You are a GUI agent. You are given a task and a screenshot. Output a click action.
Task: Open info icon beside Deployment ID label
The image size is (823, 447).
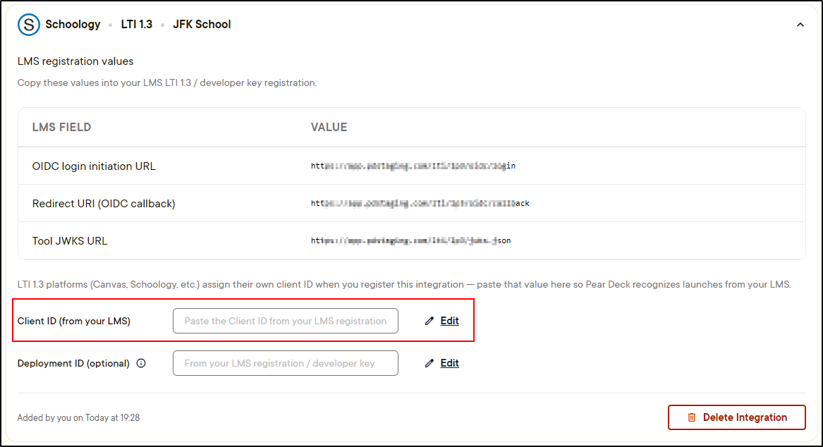(141, 363)
